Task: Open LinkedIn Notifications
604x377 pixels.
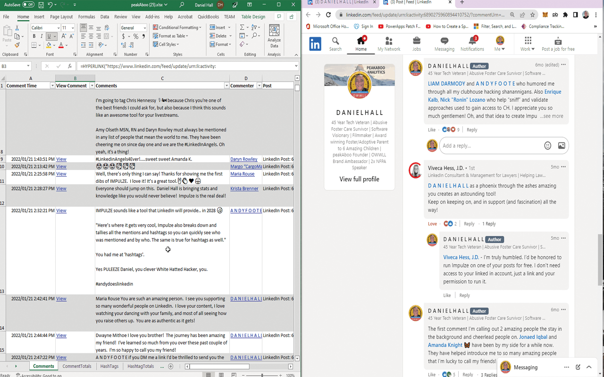Action: [x=472, y=43]
